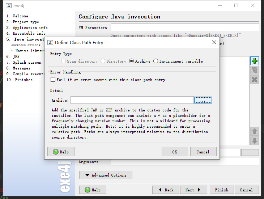Click the main class browse ellipsis button

pos(250,153)
